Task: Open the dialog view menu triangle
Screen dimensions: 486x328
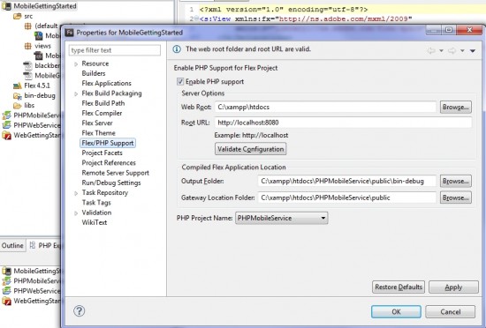Action: pyautogui.click(x=473, y=51)
